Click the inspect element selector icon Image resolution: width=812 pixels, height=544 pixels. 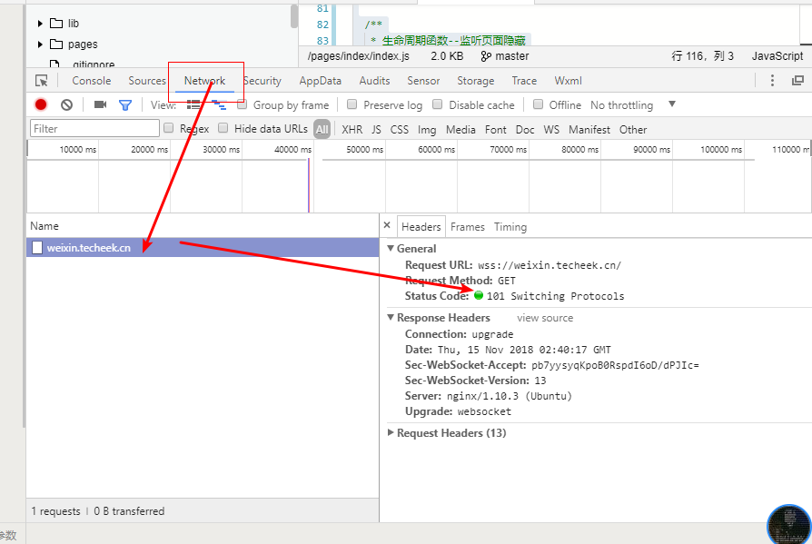click(41, 81)
